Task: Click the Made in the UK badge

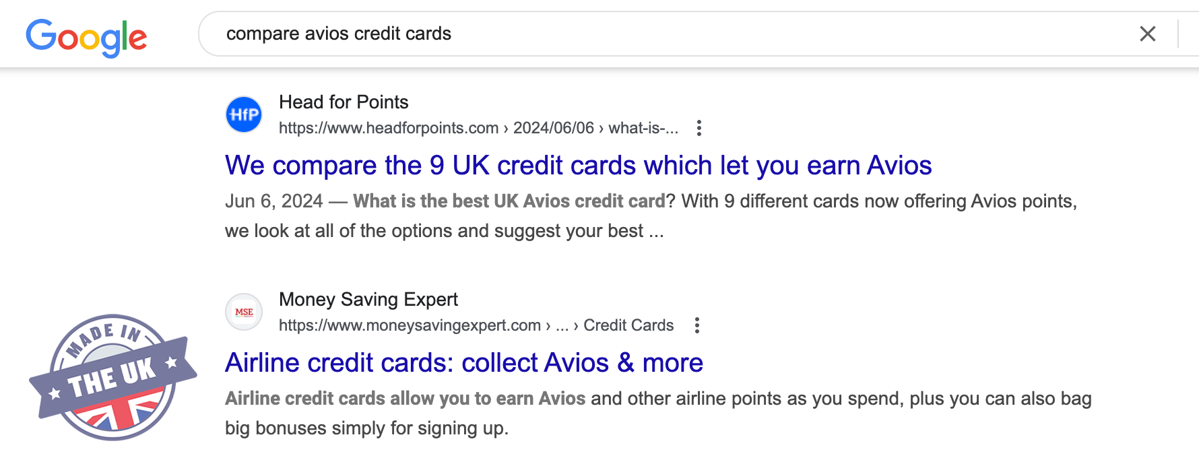Action: pos(113,377)
